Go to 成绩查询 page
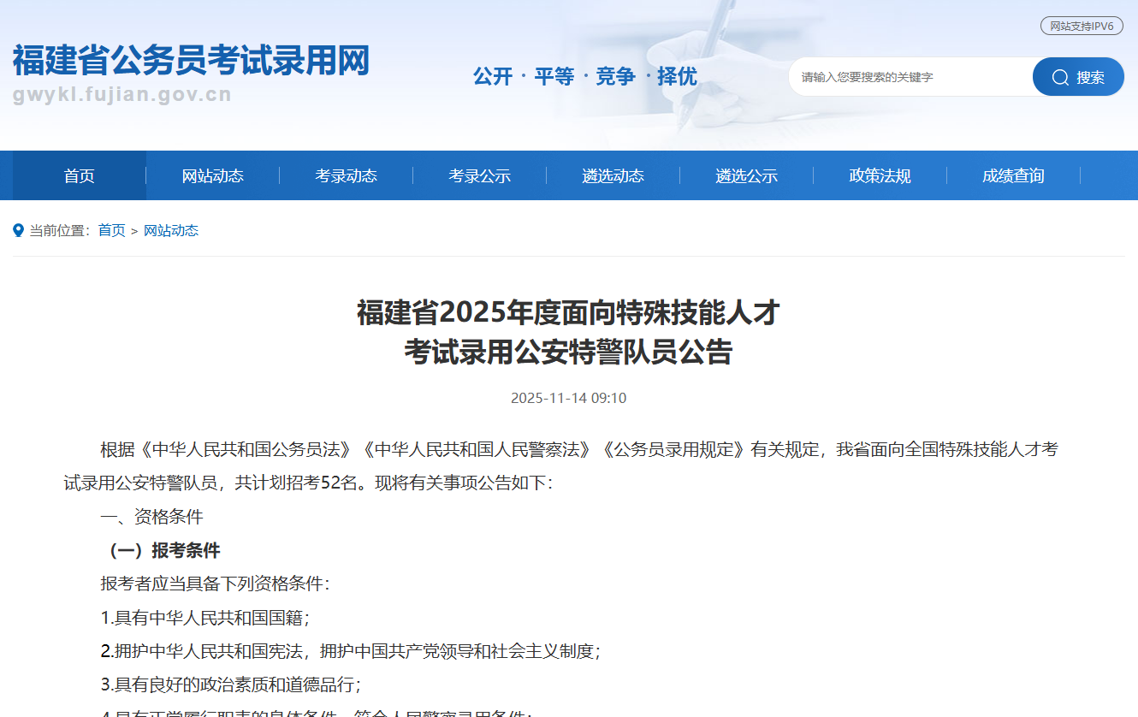 pos(1013,175)
